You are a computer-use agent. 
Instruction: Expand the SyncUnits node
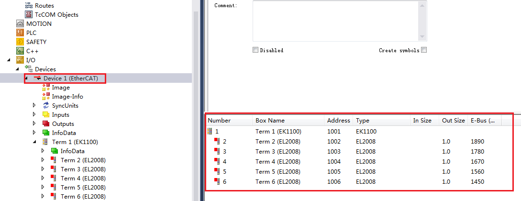click(34, 106)
